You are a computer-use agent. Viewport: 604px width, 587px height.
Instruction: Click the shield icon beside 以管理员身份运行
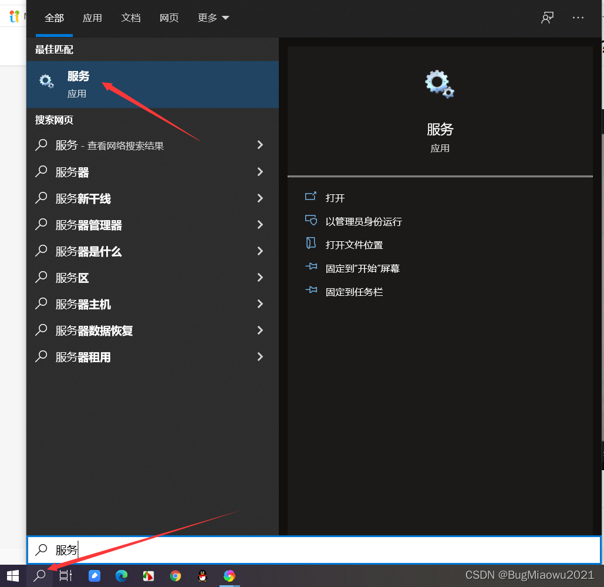[x=311, y=220]
